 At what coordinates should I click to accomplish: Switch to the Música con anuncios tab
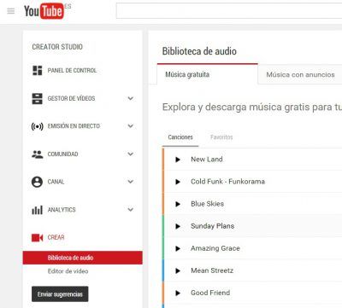[x=300, y=74]
